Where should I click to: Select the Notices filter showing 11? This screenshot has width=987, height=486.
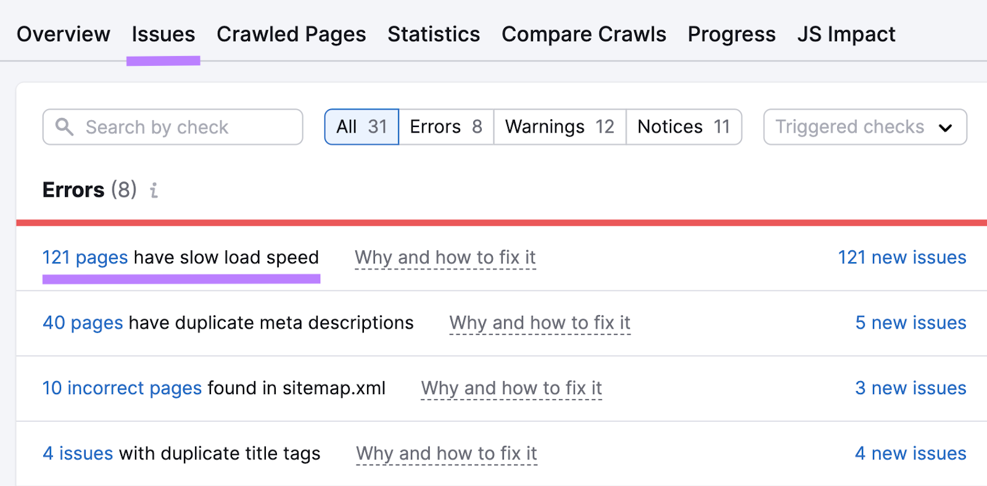pyautogui.click(x=683, y=126)
